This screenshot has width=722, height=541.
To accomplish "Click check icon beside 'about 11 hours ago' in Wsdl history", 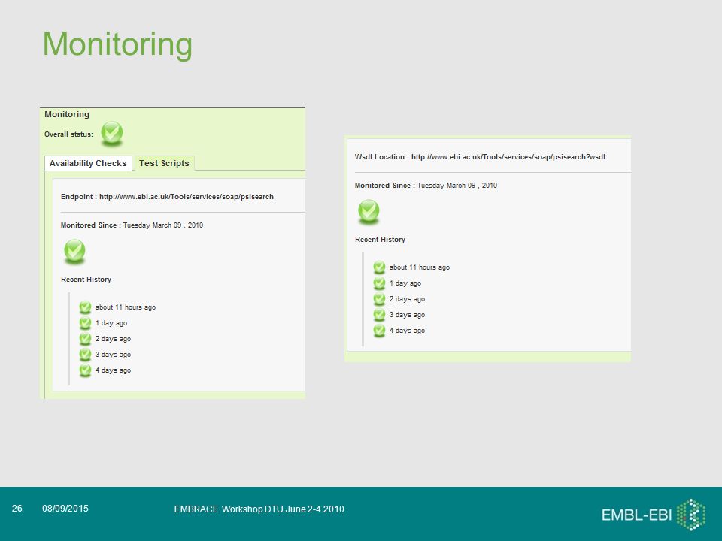I will (379, 267).
